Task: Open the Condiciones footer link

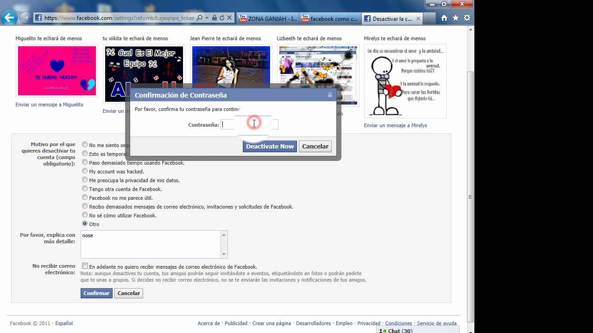Action: click(x=398, y=323)
